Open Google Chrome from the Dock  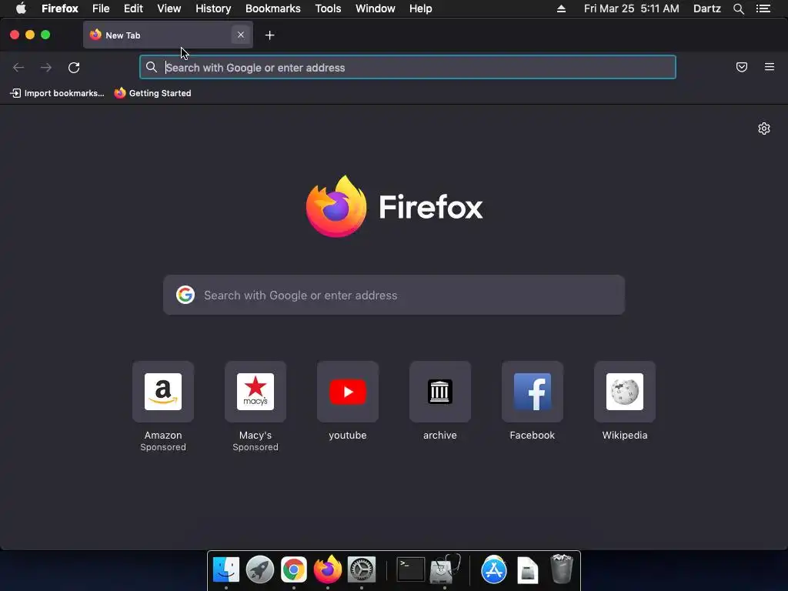pos(294,570)
